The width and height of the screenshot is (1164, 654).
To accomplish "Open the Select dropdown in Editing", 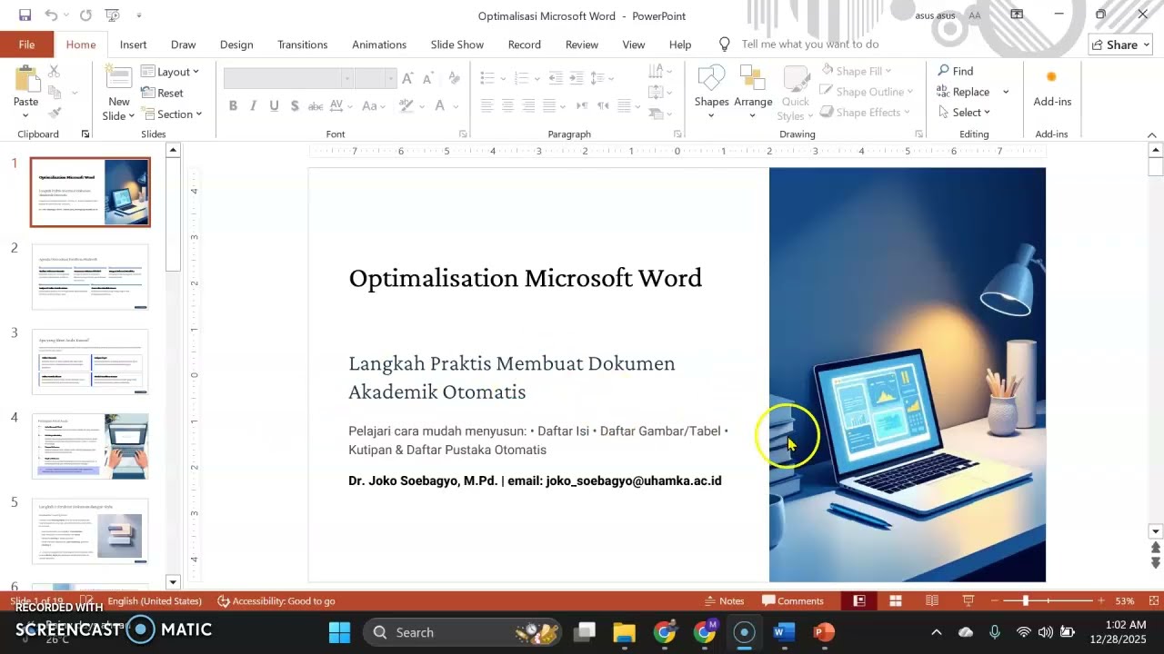I will pyautogui.click(x=964, y=113).
